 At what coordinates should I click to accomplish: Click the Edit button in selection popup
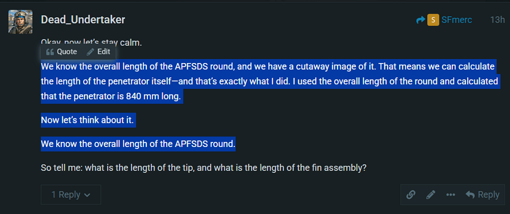click(x=98, y=52)
